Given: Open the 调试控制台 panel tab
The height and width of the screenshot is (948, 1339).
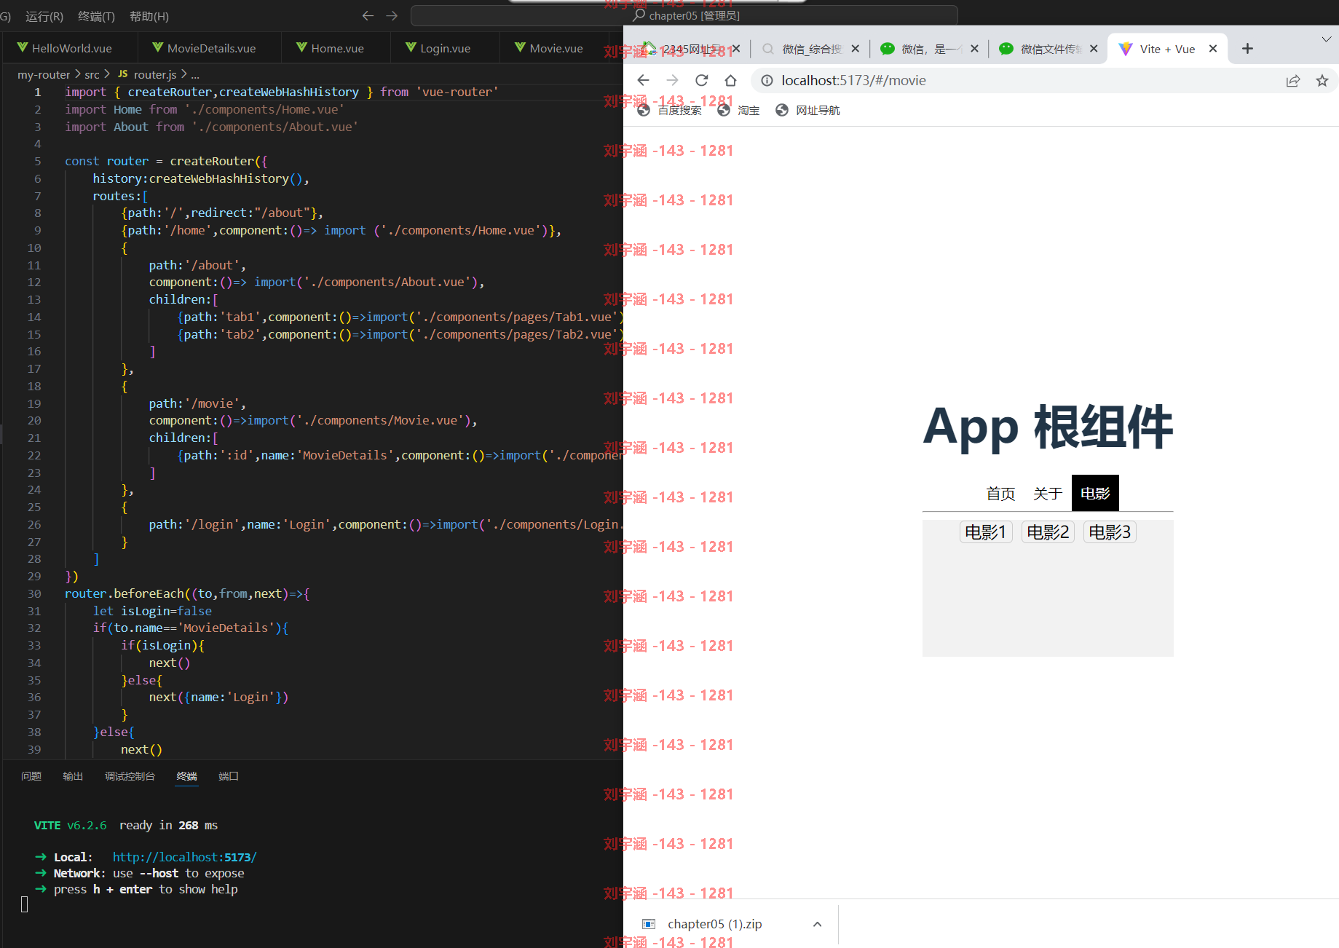Looking at the screenshot, I should pyautogui.click(x=130, y=776).
